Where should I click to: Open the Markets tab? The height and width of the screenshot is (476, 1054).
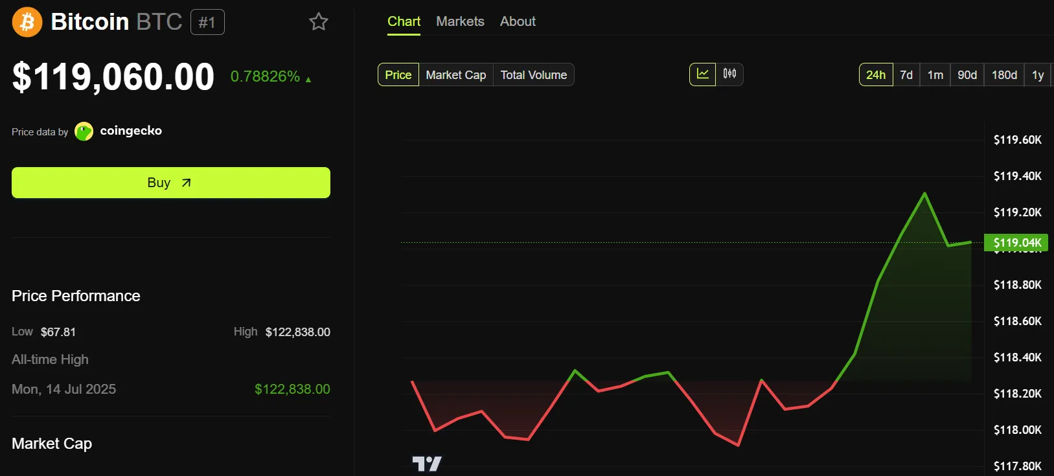[460, 21]
